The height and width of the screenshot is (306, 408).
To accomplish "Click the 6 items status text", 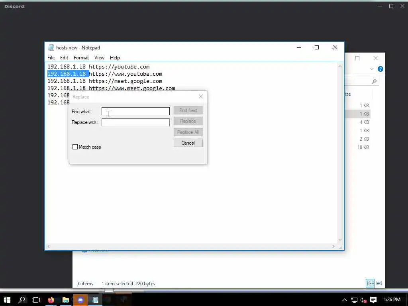I will pyautogui.click(x=86, y=284).
